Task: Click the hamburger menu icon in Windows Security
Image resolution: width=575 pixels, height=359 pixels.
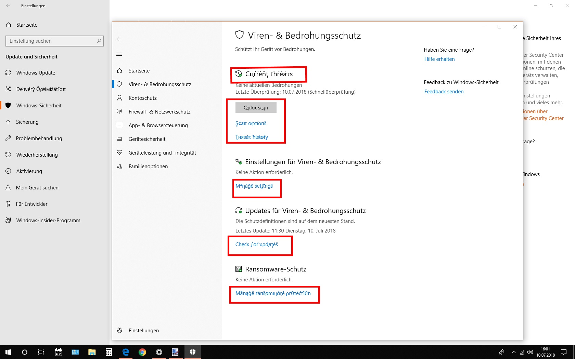Action: (119, 54)
